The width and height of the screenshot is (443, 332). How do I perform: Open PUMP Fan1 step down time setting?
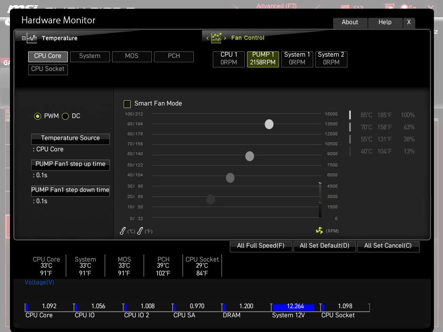(x=71, y=191)
